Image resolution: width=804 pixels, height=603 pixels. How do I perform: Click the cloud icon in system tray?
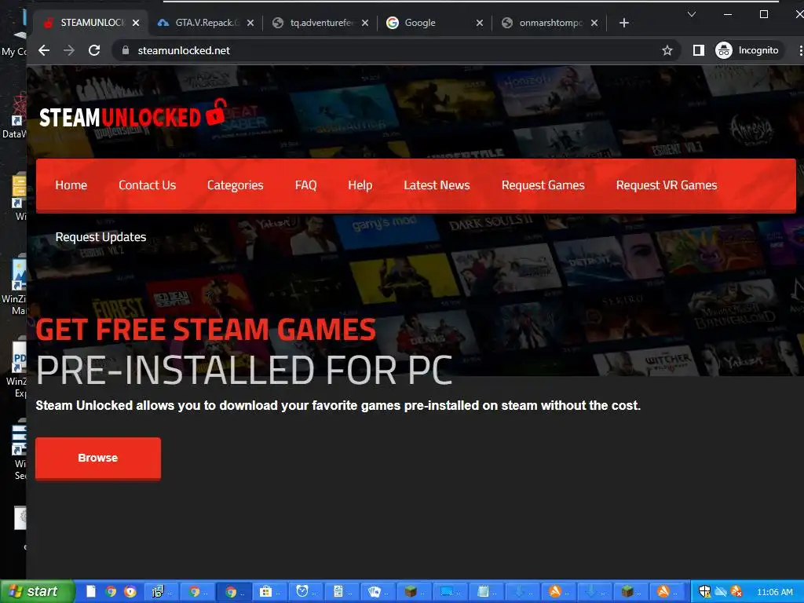click(x=721, y=592)
